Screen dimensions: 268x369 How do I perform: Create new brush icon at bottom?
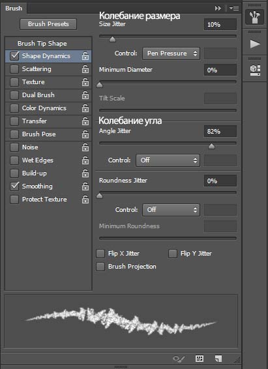point(218,359)
